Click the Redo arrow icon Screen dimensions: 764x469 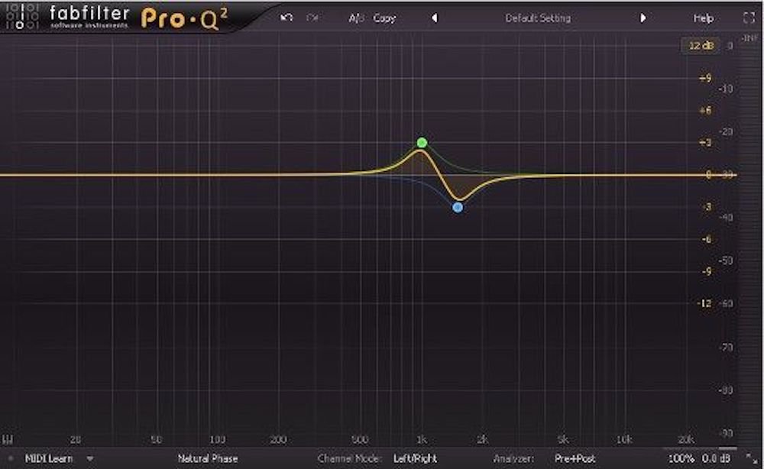[x=312, y=18]
